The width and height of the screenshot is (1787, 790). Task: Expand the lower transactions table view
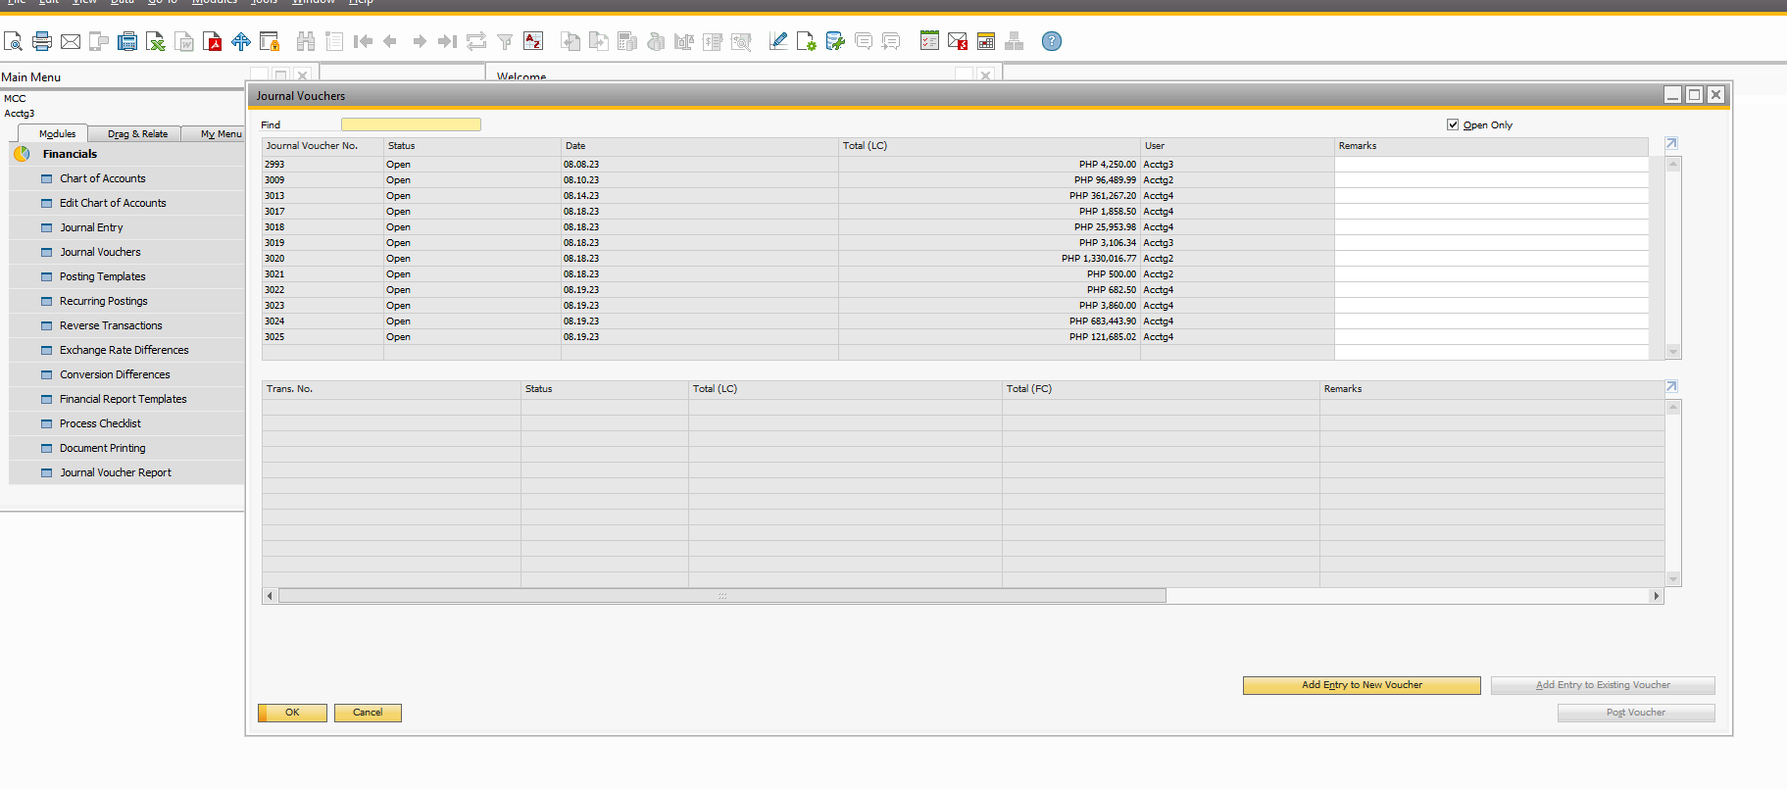click(x=1671, y=387)
